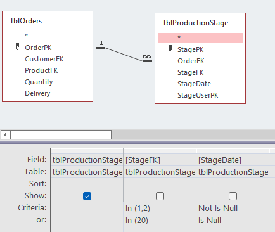Click the Sort: row label

(37, 184)
